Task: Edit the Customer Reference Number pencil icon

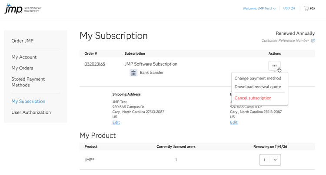Action: pos(313,41)
